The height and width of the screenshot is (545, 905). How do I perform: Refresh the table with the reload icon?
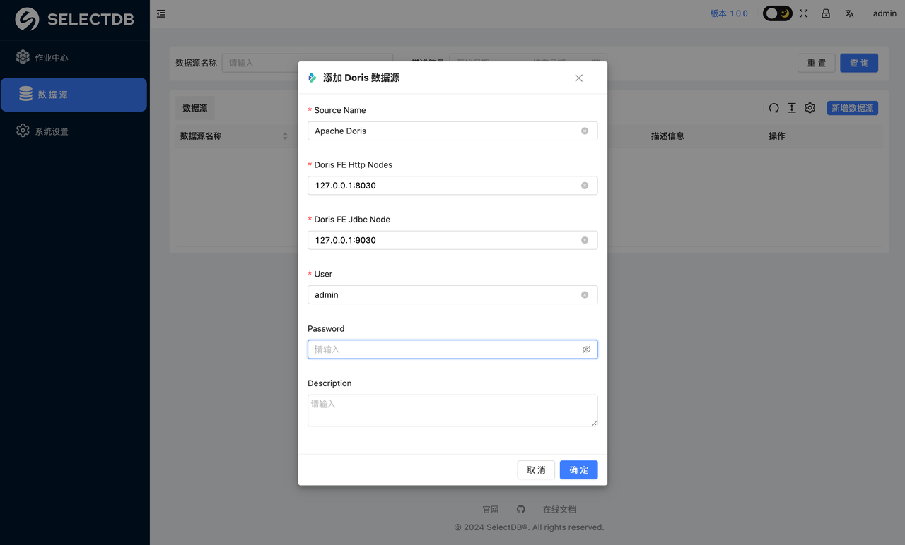coord(773,108)
